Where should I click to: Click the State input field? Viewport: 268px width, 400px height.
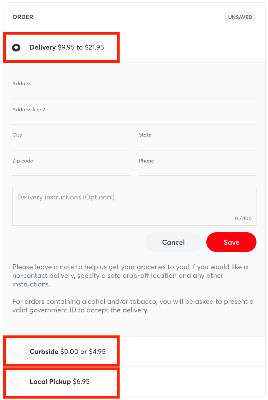click(197, 143)
